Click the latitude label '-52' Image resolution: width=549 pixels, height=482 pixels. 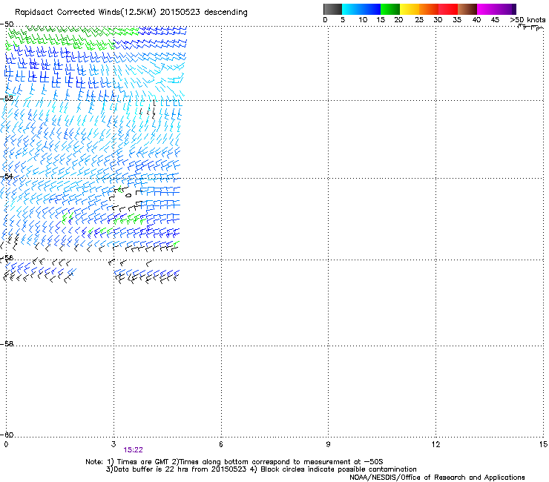point(7,99)
